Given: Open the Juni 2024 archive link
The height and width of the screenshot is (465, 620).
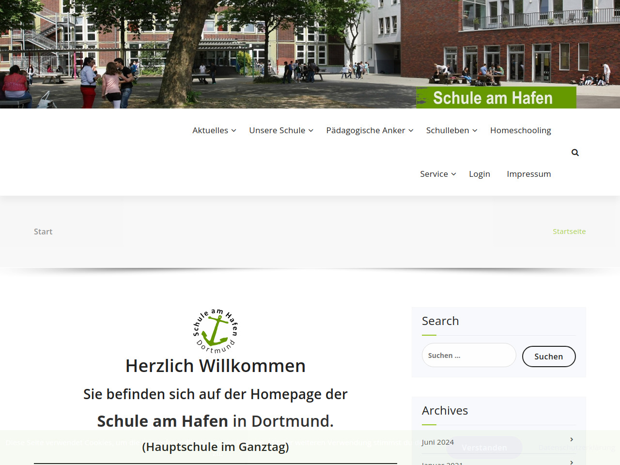Looking at the screenshot, I should point(438,442).
